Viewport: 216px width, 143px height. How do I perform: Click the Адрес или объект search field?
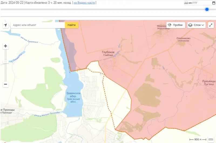38,25
